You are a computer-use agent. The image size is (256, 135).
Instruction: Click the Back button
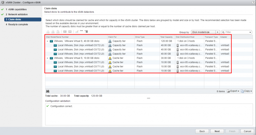(x=202, y=131)
